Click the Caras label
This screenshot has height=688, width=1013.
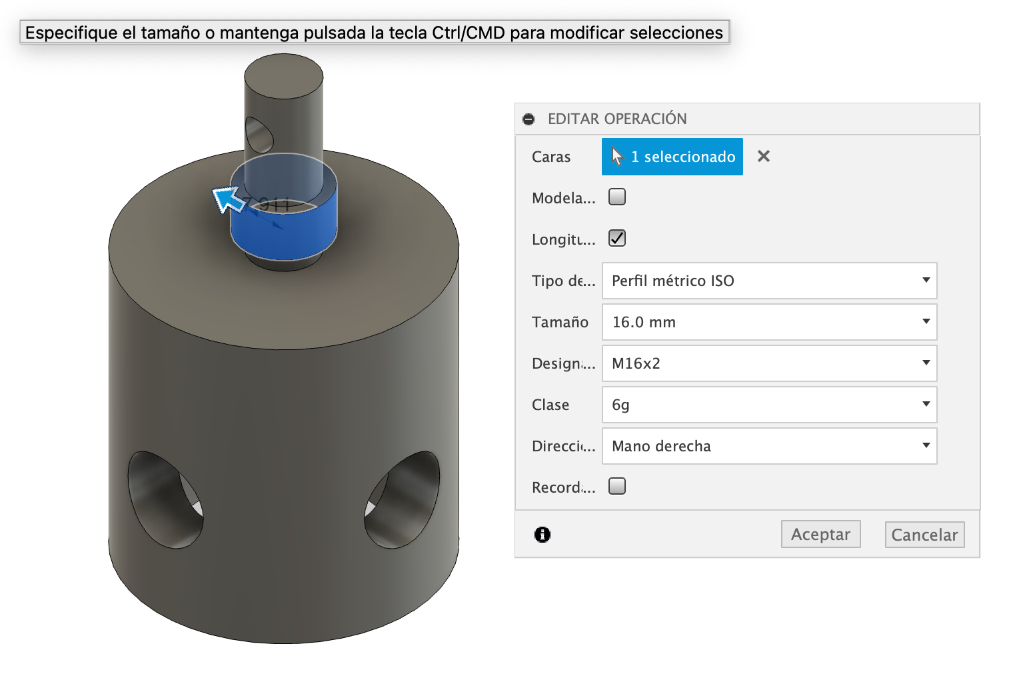tap(551, 157)
